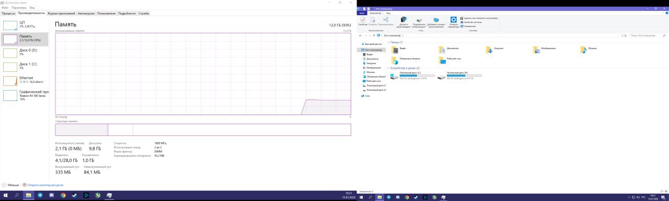Select Локальный диск (D:) drive in content
The height and width of the screenshot is (201, 669).
pos(460,76)
